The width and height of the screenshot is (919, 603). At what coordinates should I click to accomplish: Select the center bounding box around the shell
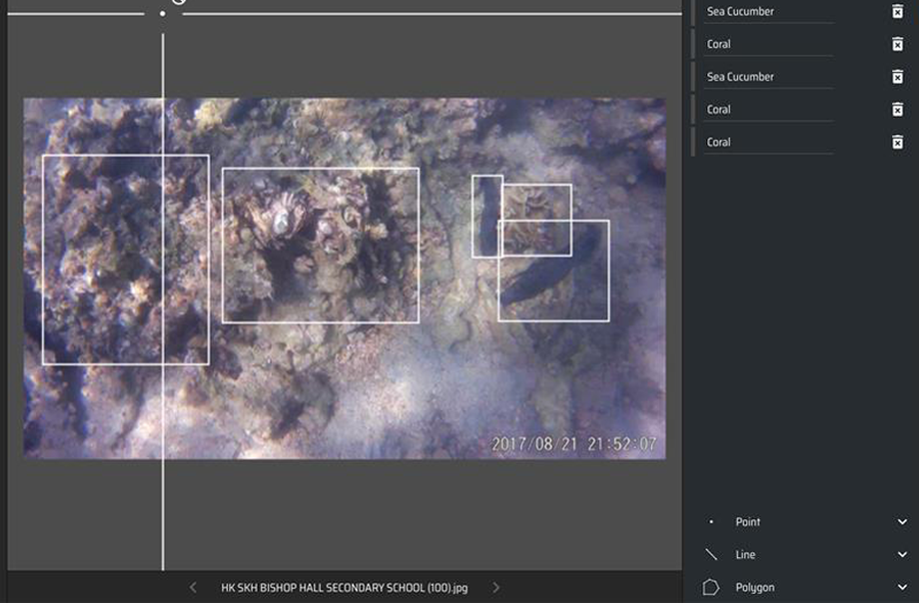point(320,245)
